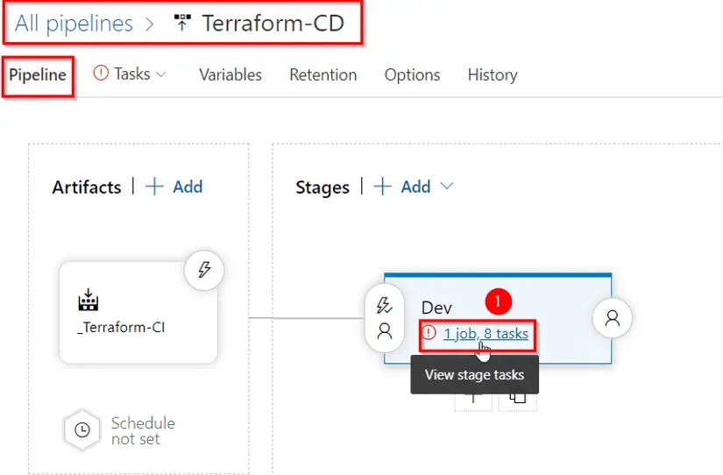Click the warning icon in Dev stage
723x475 pixels.
pos(429,333)
